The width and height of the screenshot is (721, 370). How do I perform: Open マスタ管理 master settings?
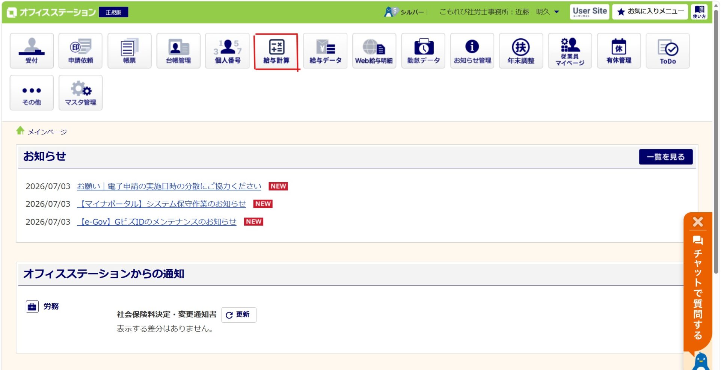(80, 93)
